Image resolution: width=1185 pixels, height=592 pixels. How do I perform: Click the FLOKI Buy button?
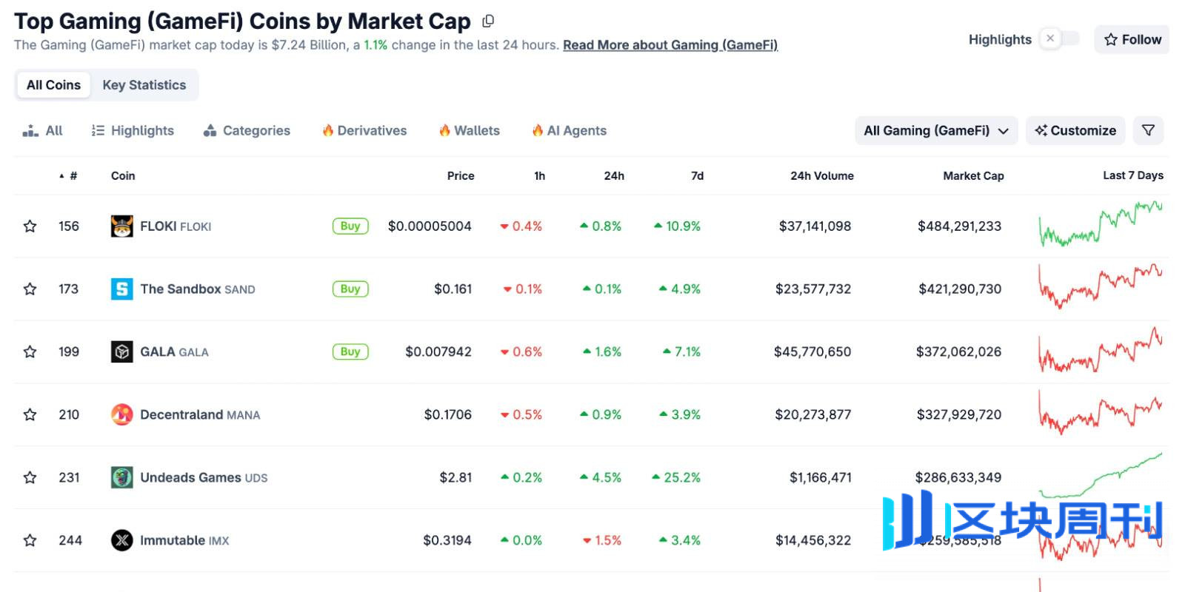(x=350, y=226)
